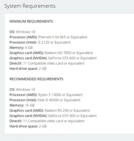Select the System Requirements heading
The width and height of the screenshot is (134, 141).
click(x=30, y=6)
